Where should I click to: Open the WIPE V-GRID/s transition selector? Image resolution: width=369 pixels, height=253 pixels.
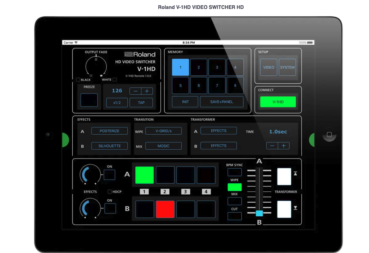[x=163, y=131]
